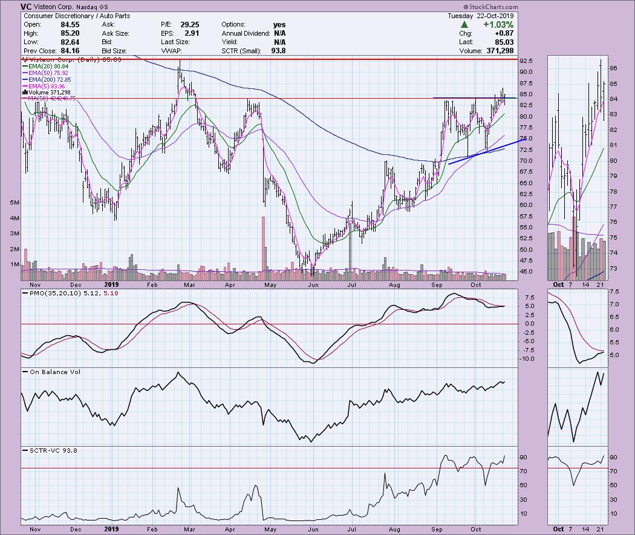Click the Bid Size label
Image resolution: width=635 pixels, height=535 pixels.
coord(114,51)
